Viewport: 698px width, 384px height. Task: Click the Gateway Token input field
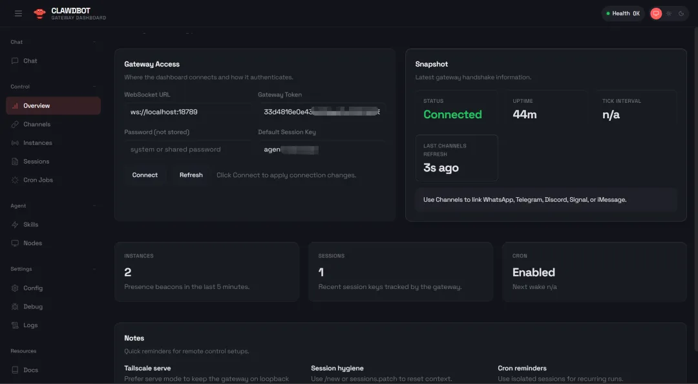pos(321,112)
